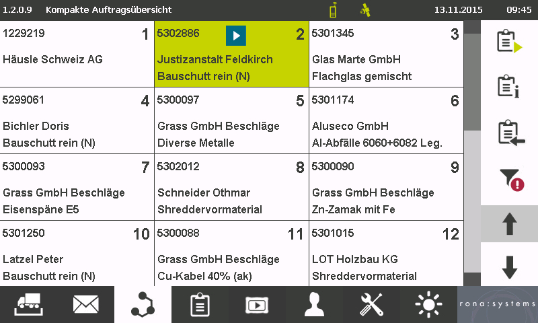The width and height of the screenshot is (538, 323).
Task: Select order 7 Grass GmbH Eisenspäne E5
Action: (x=77, y=187)
